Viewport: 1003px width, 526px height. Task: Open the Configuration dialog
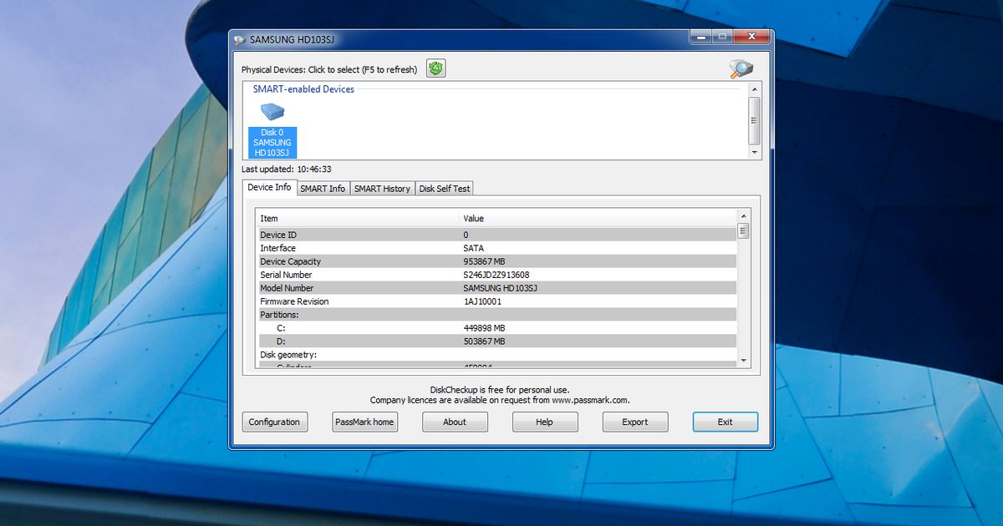pyautogui.click(x=275, y=422)
